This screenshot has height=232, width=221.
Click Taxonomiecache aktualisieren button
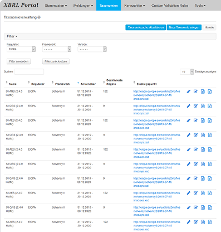pos(146,27)
